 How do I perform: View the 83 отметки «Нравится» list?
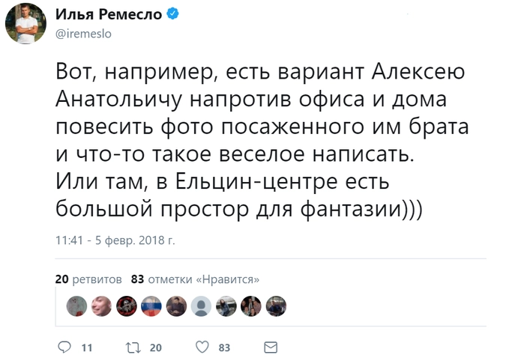(x=195, y=279)
